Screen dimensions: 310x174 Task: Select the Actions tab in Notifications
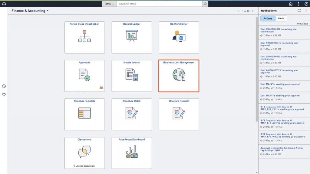click(x=268, y=18)
